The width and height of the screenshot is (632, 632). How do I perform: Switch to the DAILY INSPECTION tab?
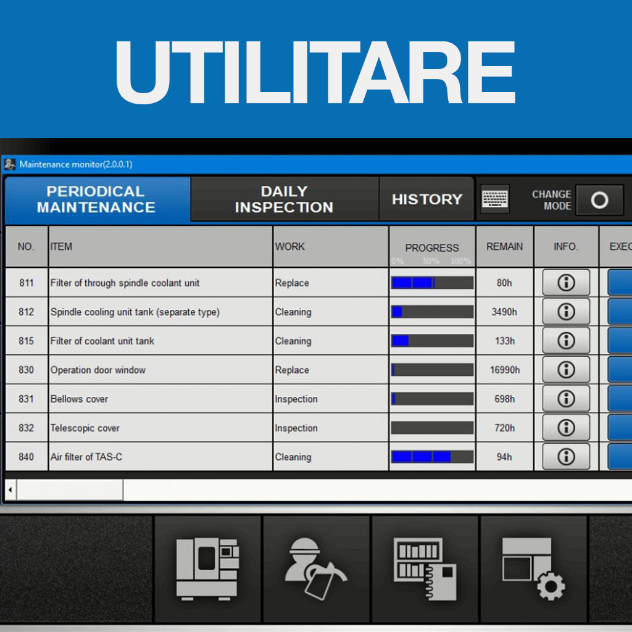point(284,199)
